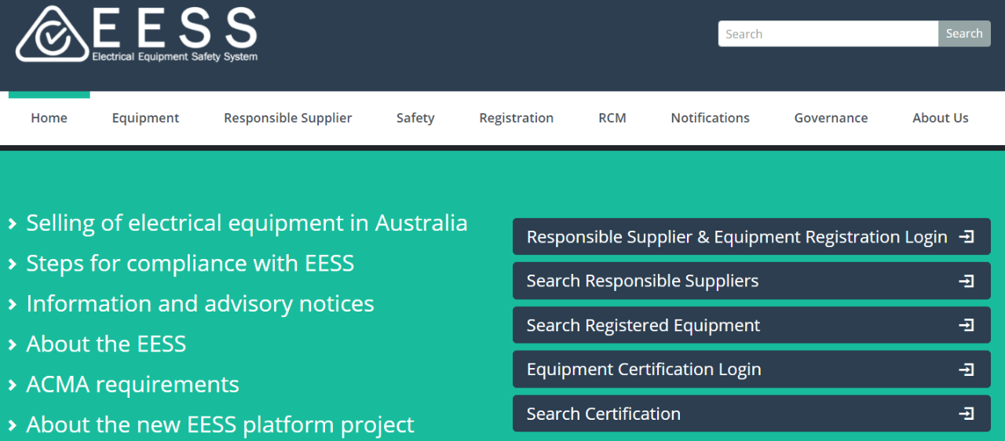Click arrow icon on Search Certification

click(x=967, y=414)
